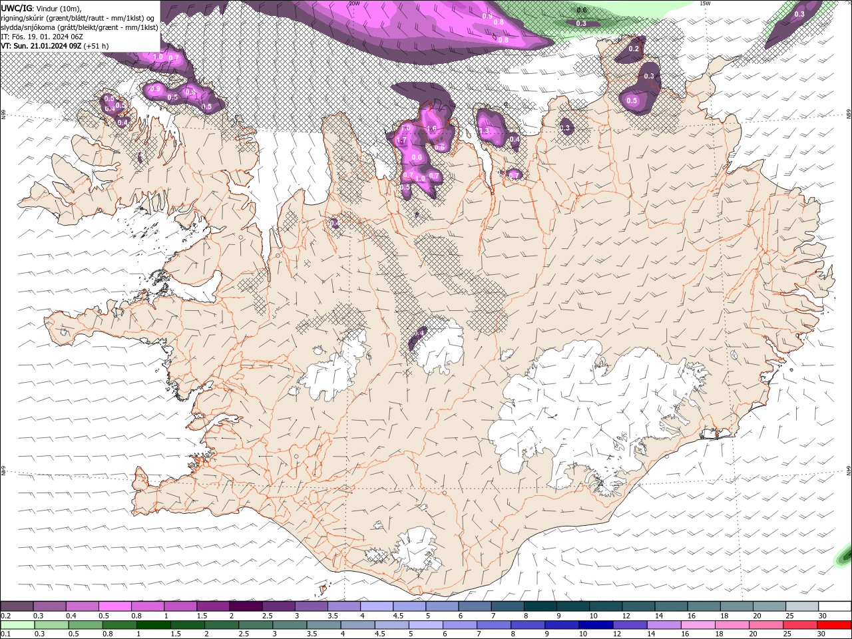Click the "UWC/IG" title text
Viewport: 852px width, 639px height.
tap(17, 8)
